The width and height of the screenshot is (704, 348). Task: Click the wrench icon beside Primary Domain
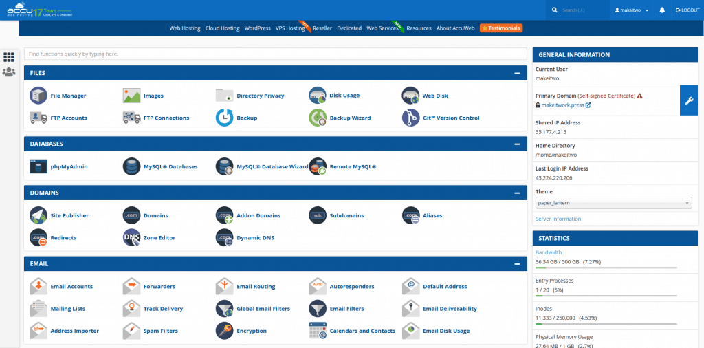point(691,100)
